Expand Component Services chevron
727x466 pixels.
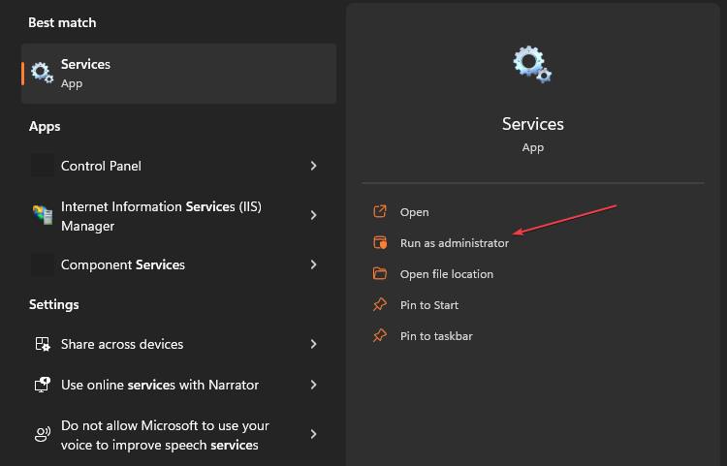[x=313, y=264]
